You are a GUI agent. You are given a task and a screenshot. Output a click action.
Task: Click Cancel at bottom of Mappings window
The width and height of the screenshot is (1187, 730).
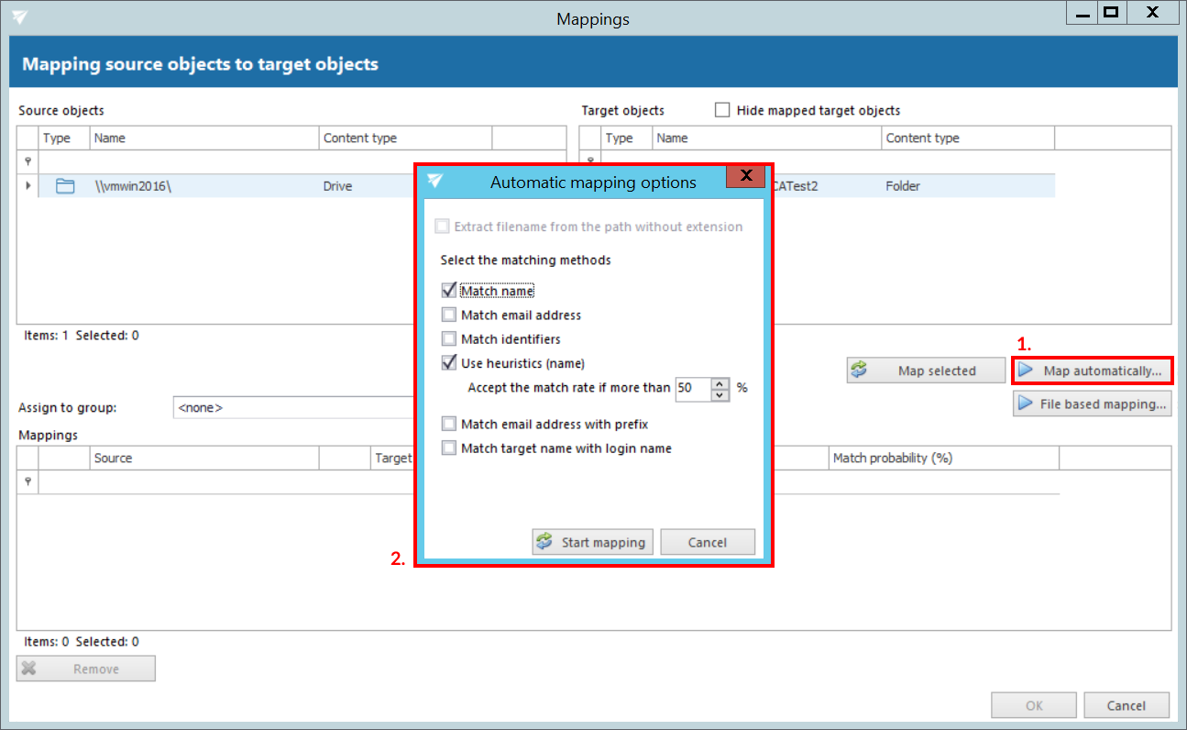1126,705
